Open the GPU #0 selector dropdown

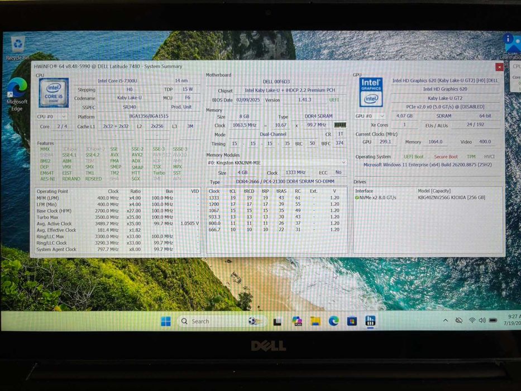370,116
